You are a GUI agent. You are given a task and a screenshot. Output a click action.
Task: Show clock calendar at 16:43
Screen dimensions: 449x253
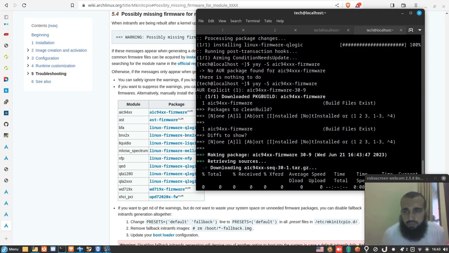[436, 249]
